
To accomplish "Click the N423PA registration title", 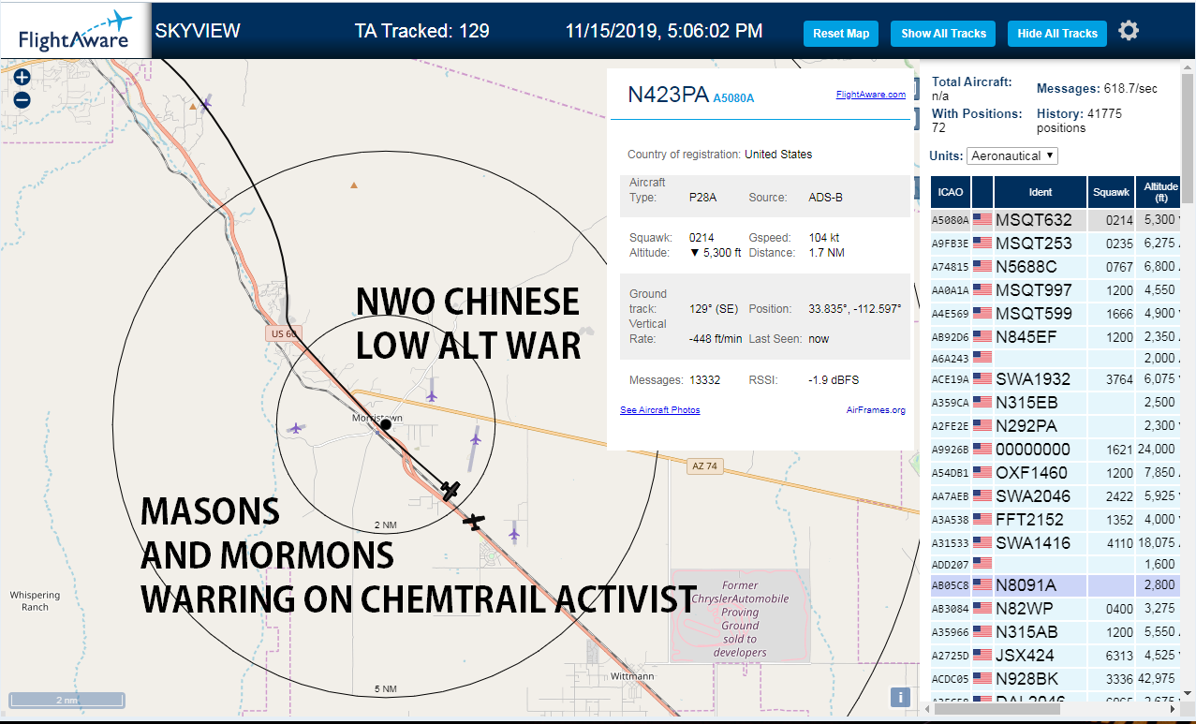I will (668, 95).
